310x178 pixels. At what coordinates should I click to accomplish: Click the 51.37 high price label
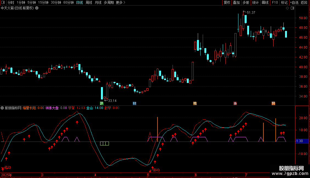251,13
